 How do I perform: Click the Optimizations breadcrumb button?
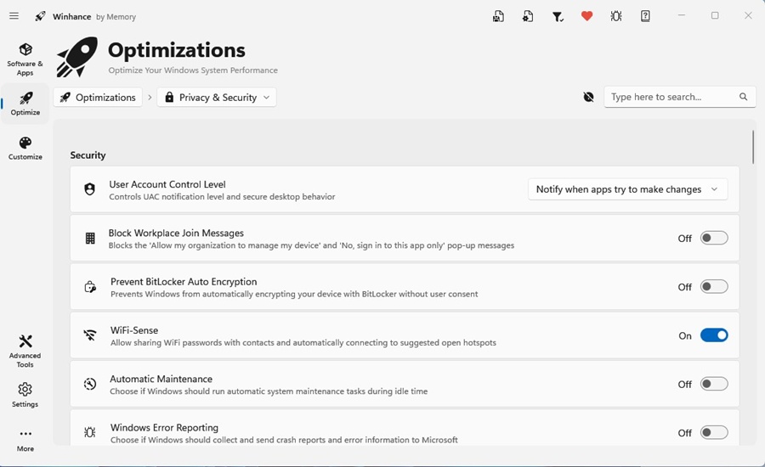point(98,98)
